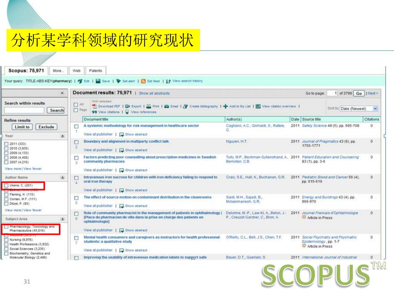Collapse the Subject Area refine section
The width and height of the screenshot is (394, 295).
[63, 219]
